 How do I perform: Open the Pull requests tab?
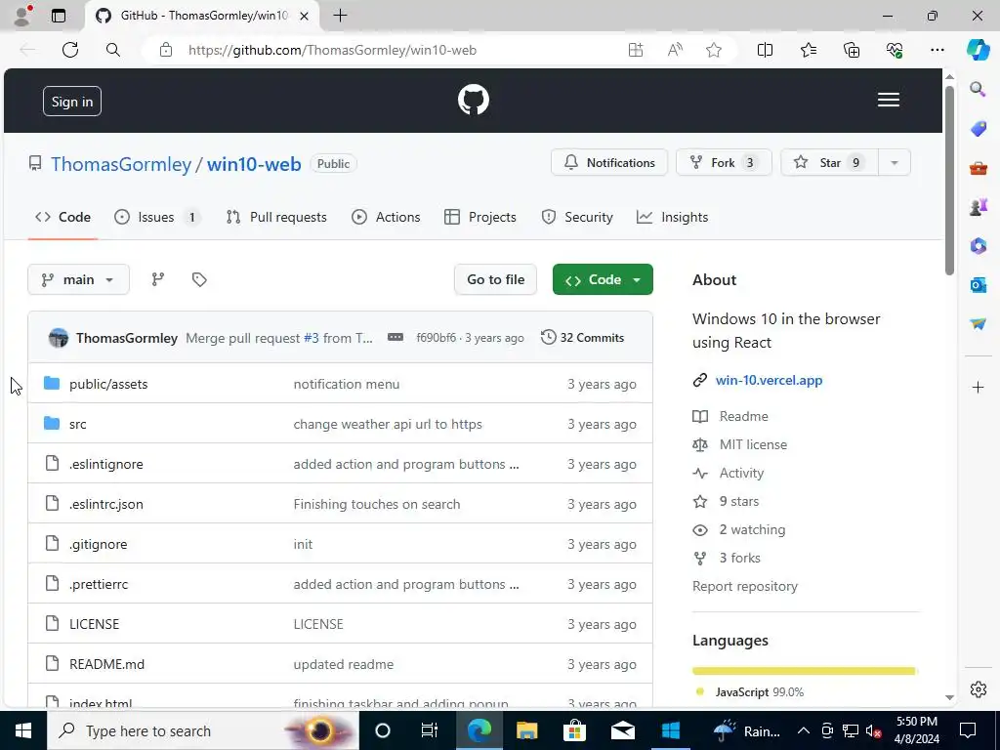click(276, 217)
